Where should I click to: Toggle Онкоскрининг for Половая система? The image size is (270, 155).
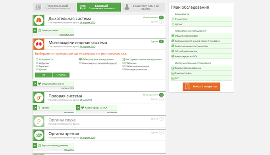click(161, 95)
